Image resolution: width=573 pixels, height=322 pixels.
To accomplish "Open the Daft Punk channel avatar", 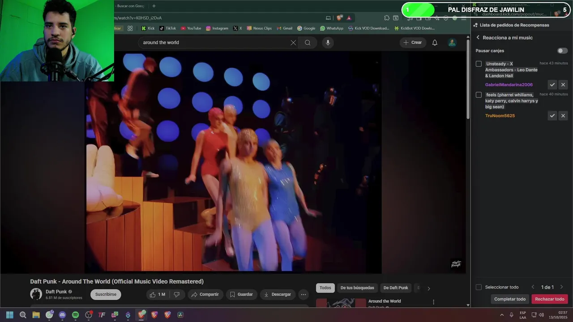I will coord(36,294).
